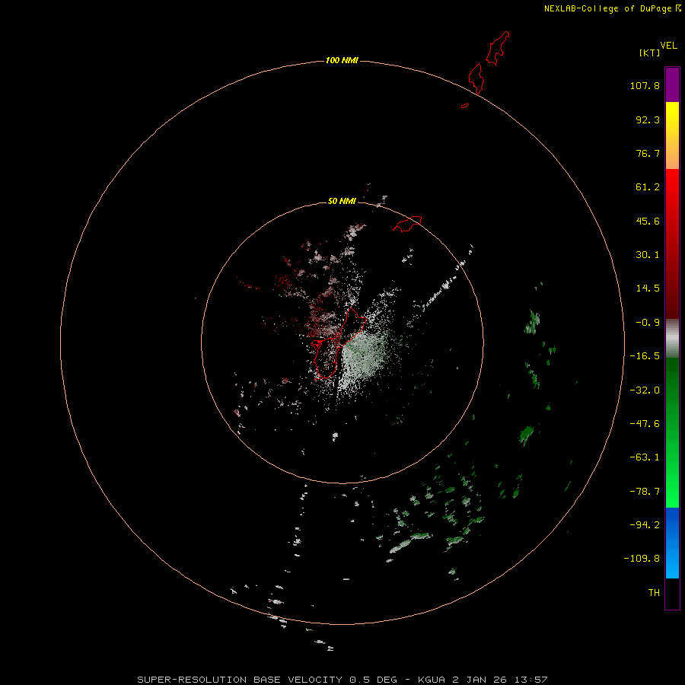
Task: Click the Guam island outline at radar center
Action: point(339,343)
